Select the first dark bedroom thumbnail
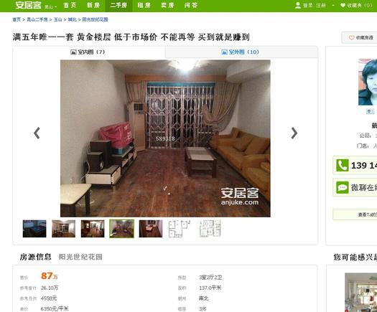Image resolution: width=377 pixels, height=312 pixels. click(34, 229)
